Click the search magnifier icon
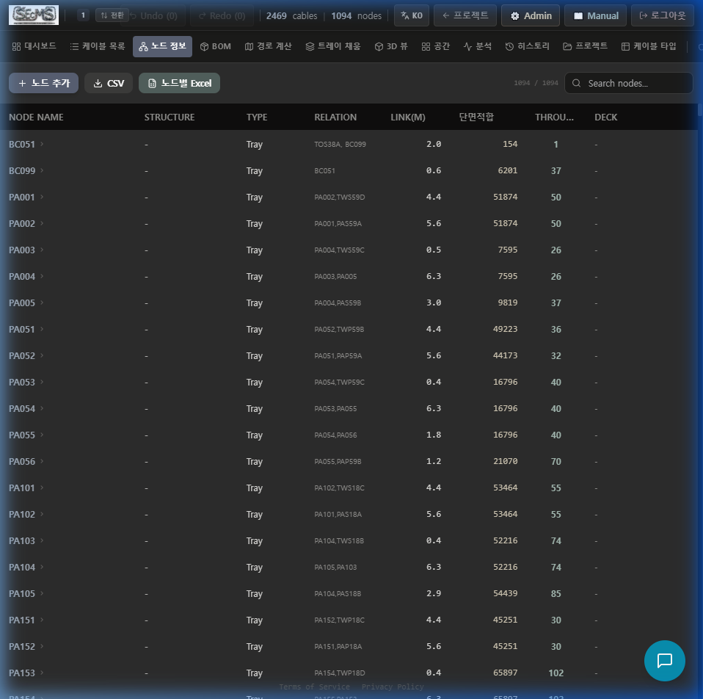This screenshot has height=699, width=703. coord(577,83)
